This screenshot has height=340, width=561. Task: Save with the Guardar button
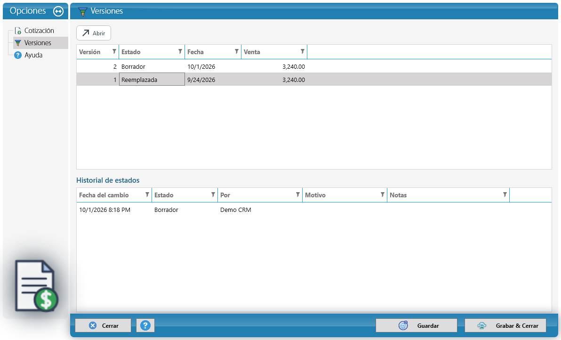tap(417, 325)
